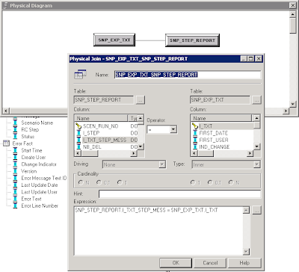Click the Help button
Viewport: 299px width, 272px height.
244,263
